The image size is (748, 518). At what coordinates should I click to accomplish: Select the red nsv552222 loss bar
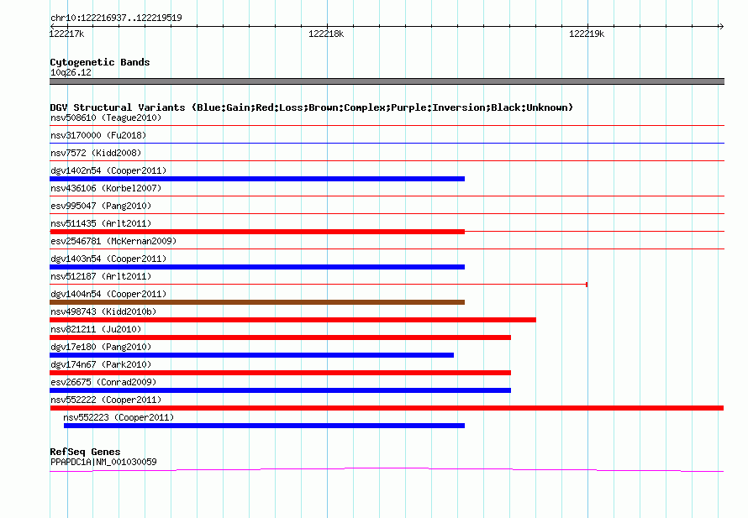pos(387,408)
